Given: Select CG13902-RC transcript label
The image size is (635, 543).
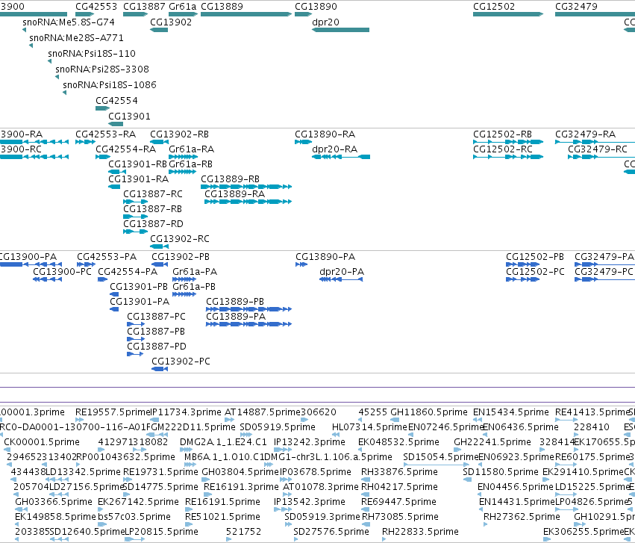Looking at the screenshot, I should pos(180,239).
